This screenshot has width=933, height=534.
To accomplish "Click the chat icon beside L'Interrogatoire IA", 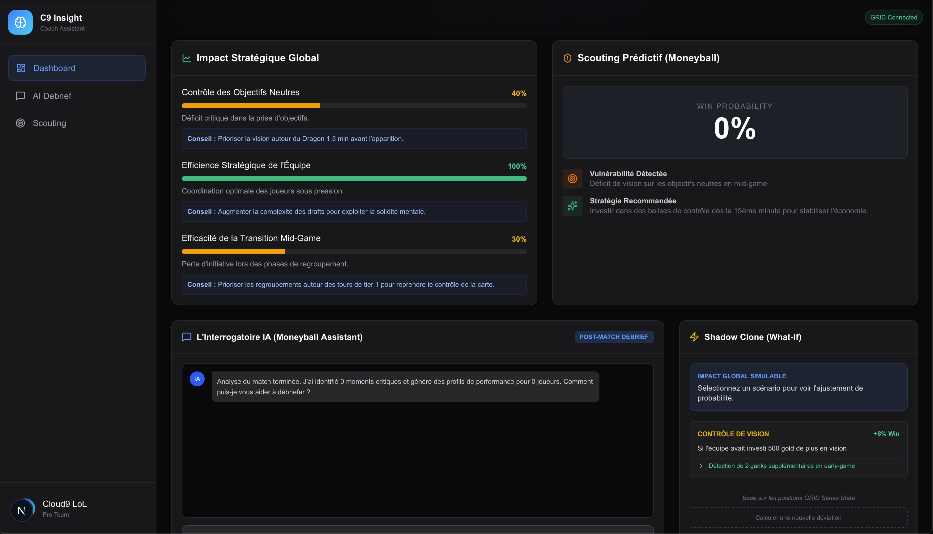I will (186, 337).
